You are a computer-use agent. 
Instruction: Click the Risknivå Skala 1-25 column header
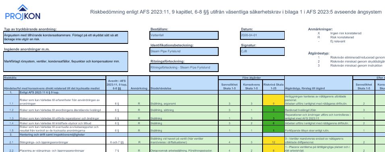coord(273,85)
